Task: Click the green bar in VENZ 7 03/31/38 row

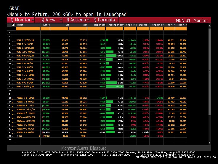Action: tap(114, 86)
